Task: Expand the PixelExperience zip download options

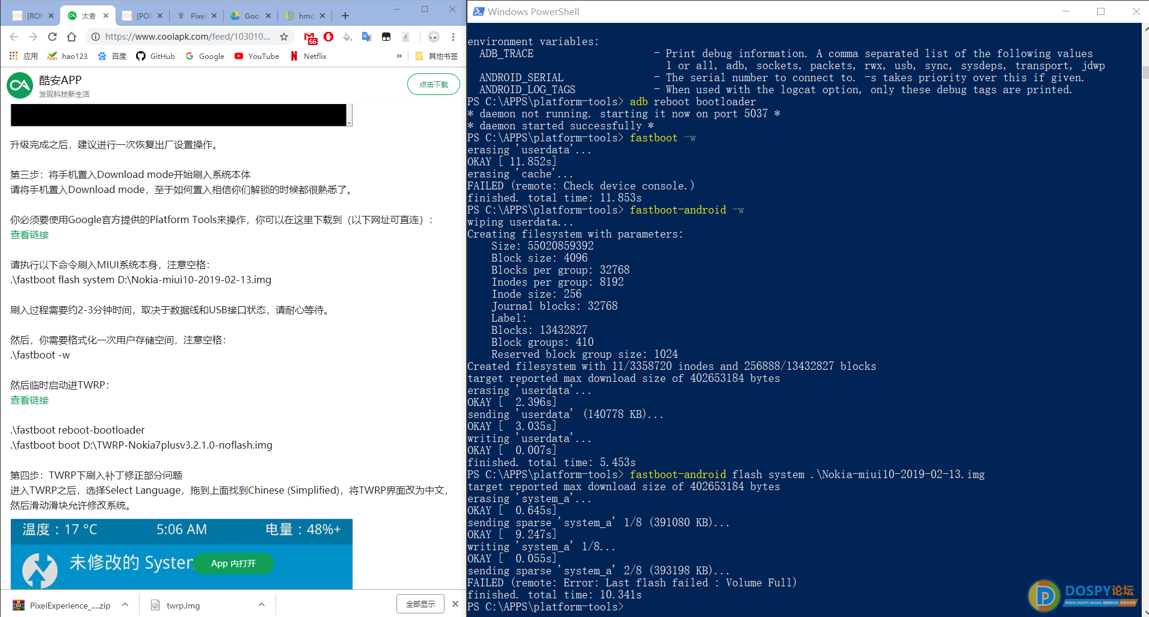Action: [125, 605]
